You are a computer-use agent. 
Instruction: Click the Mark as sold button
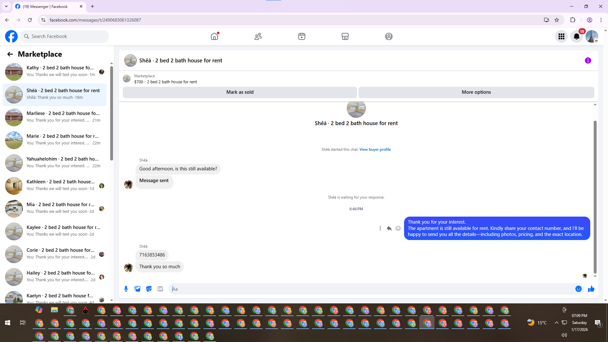pos(240,92)
